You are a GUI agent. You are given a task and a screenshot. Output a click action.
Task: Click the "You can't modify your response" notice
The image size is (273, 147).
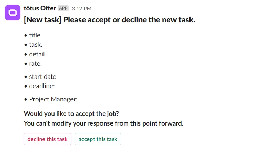click(x=103, y=123)
